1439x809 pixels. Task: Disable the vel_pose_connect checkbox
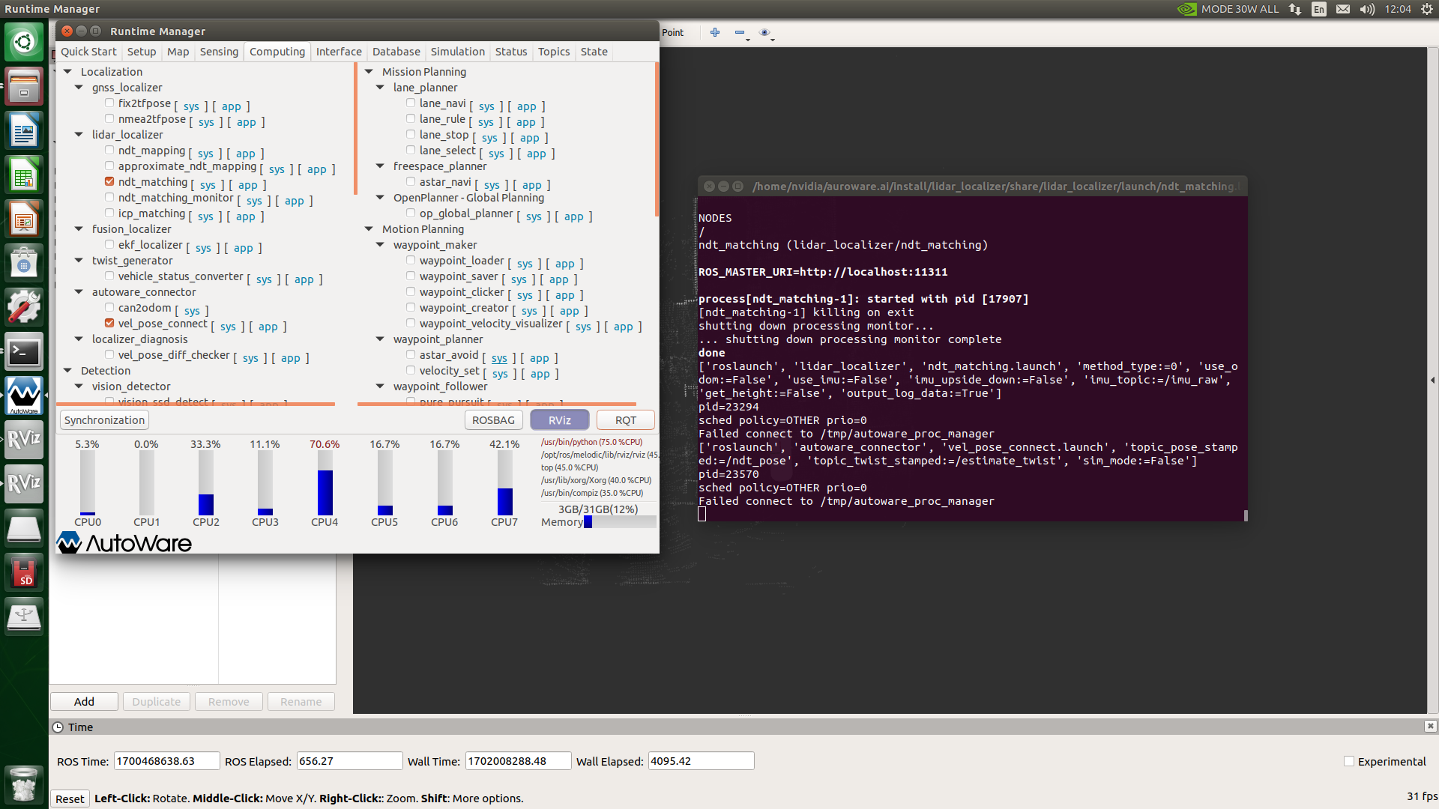[109, 323]
